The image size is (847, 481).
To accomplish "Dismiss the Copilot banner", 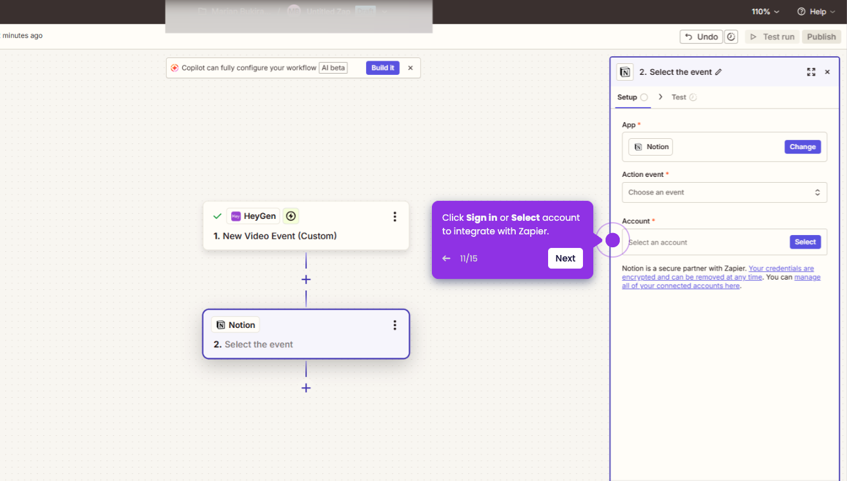I will 410,68.
